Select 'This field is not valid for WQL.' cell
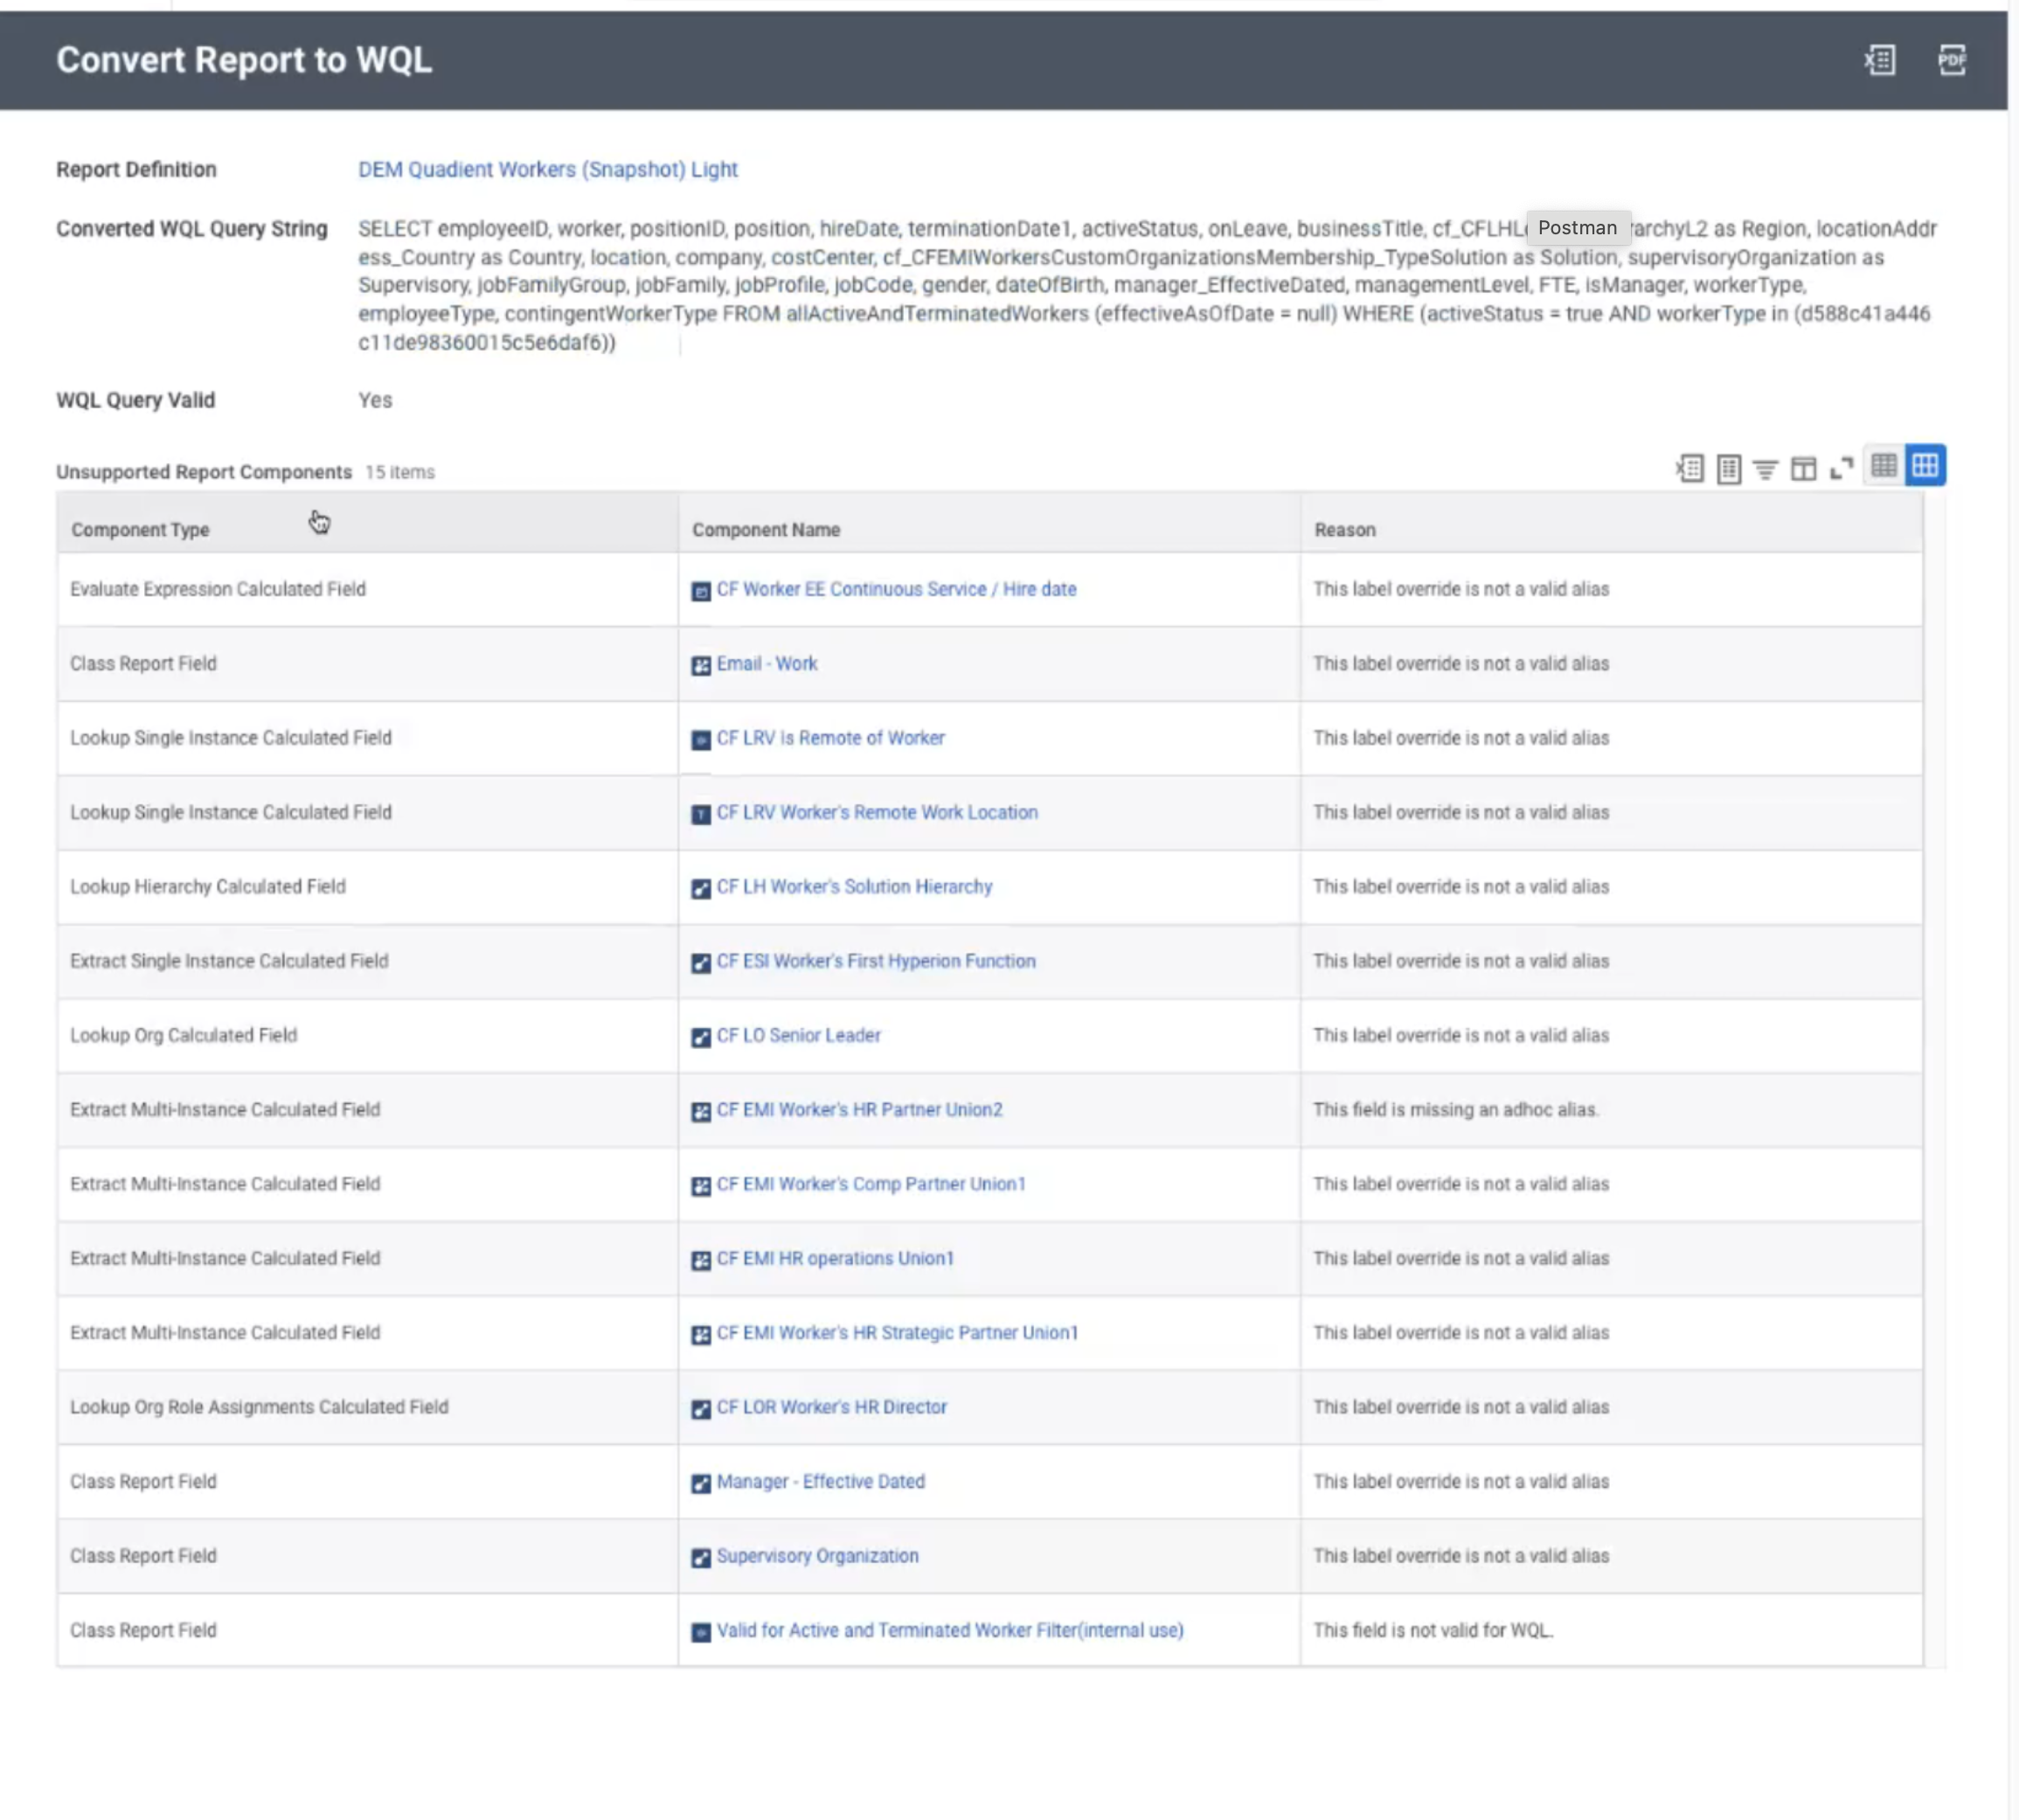 1611,1630
